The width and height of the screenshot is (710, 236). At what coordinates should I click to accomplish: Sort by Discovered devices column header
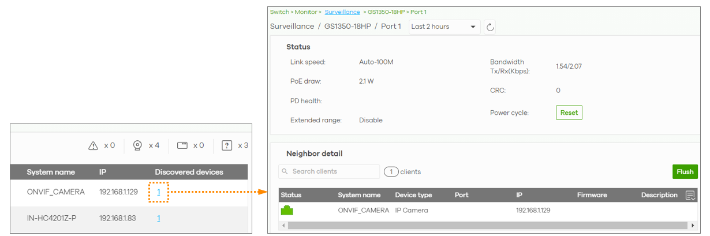189,172
